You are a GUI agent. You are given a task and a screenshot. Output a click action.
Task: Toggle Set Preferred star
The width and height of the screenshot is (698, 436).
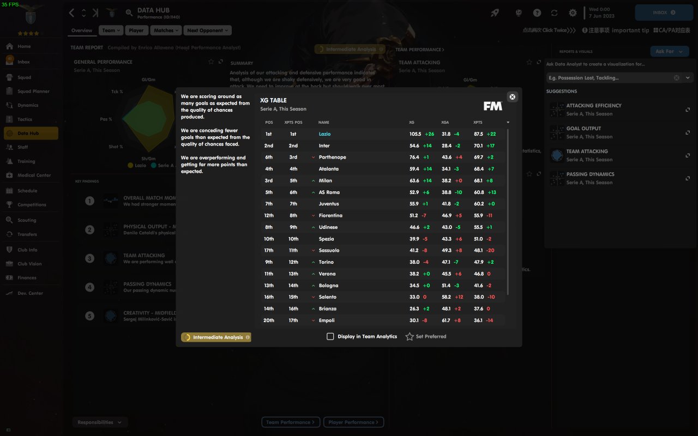410,337
